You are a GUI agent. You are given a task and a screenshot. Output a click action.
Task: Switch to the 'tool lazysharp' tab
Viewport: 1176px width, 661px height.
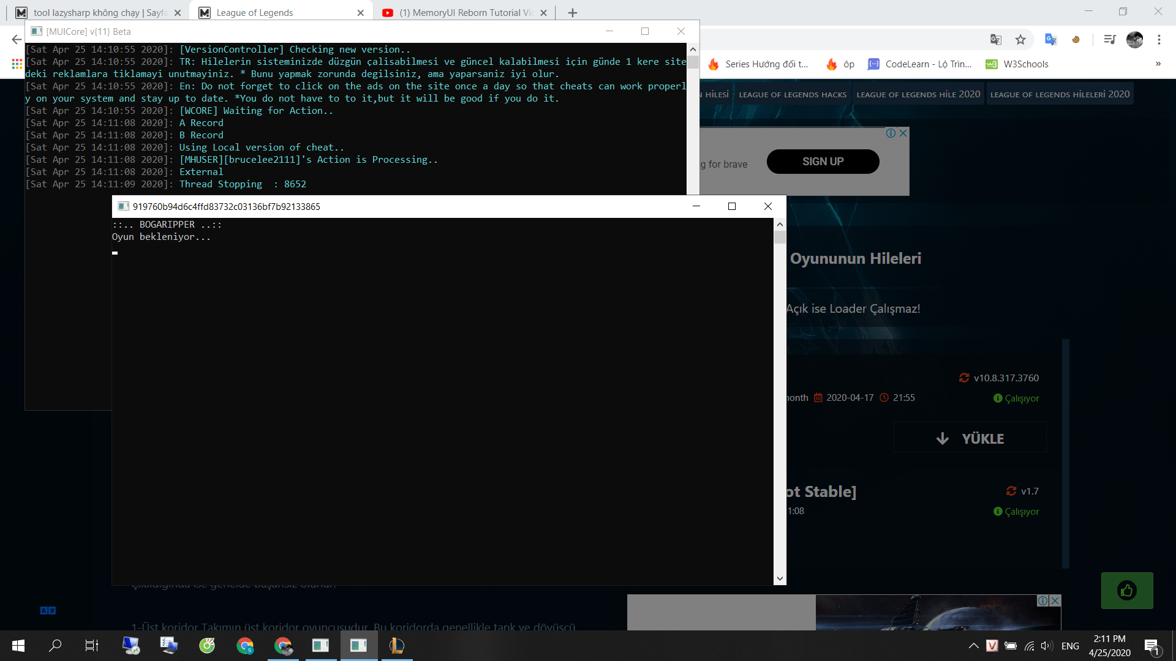[x=98, y=13]
